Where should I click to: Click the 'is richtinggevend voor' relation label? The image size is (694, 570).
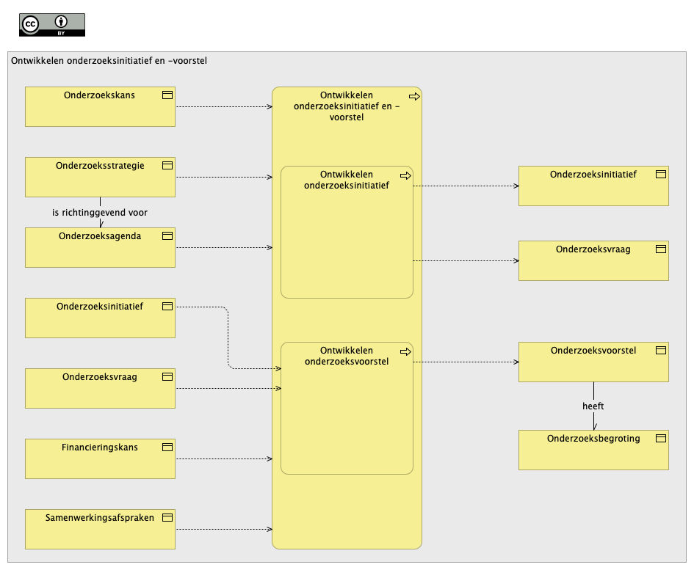(x=100, y=212)
